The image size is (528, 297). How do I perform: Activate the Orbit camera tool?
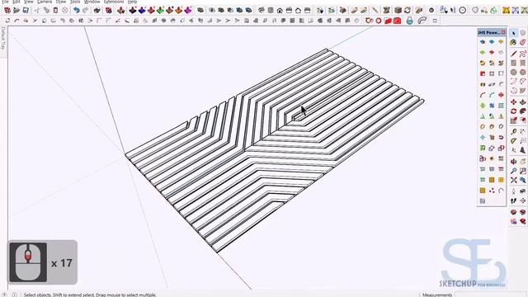(x=513, y=162)
